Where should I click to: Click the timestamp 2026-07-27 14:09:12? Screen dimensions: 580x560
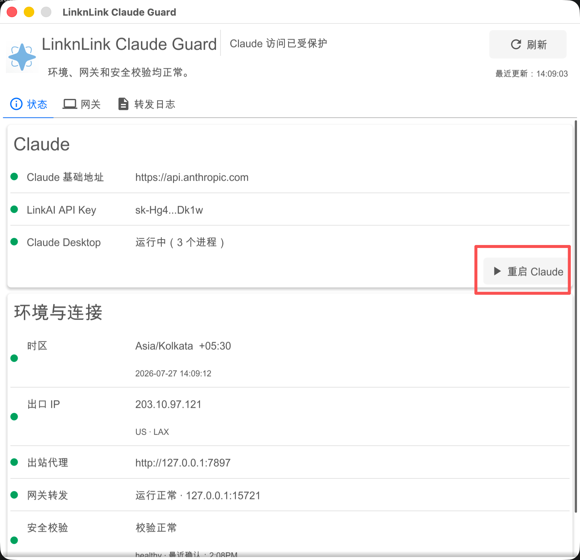point(173,373)
